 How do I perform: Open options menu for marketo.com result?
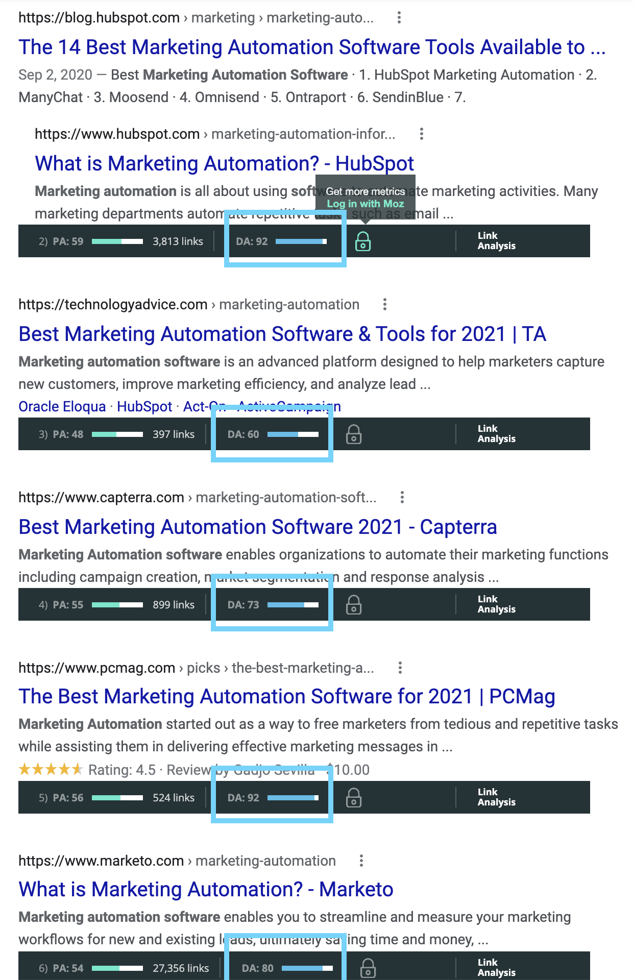point(361,861)
